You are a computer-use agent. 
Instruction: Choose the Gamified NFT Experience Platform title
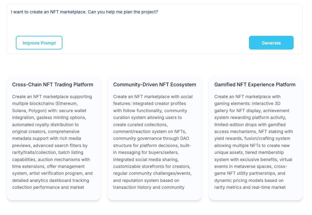coord(255,84)
